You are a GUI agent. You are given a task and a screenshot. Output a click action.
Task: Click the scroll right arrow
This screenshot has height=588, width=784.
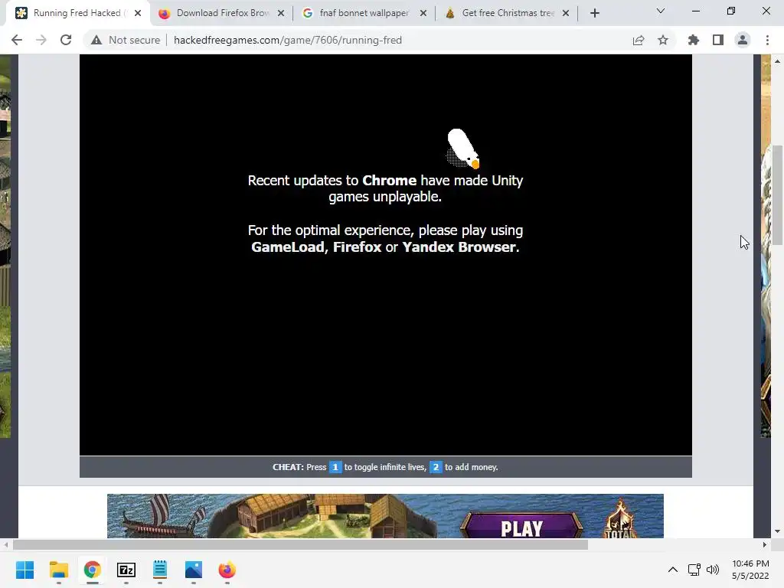pyautogui.click(x=765, y=544)
